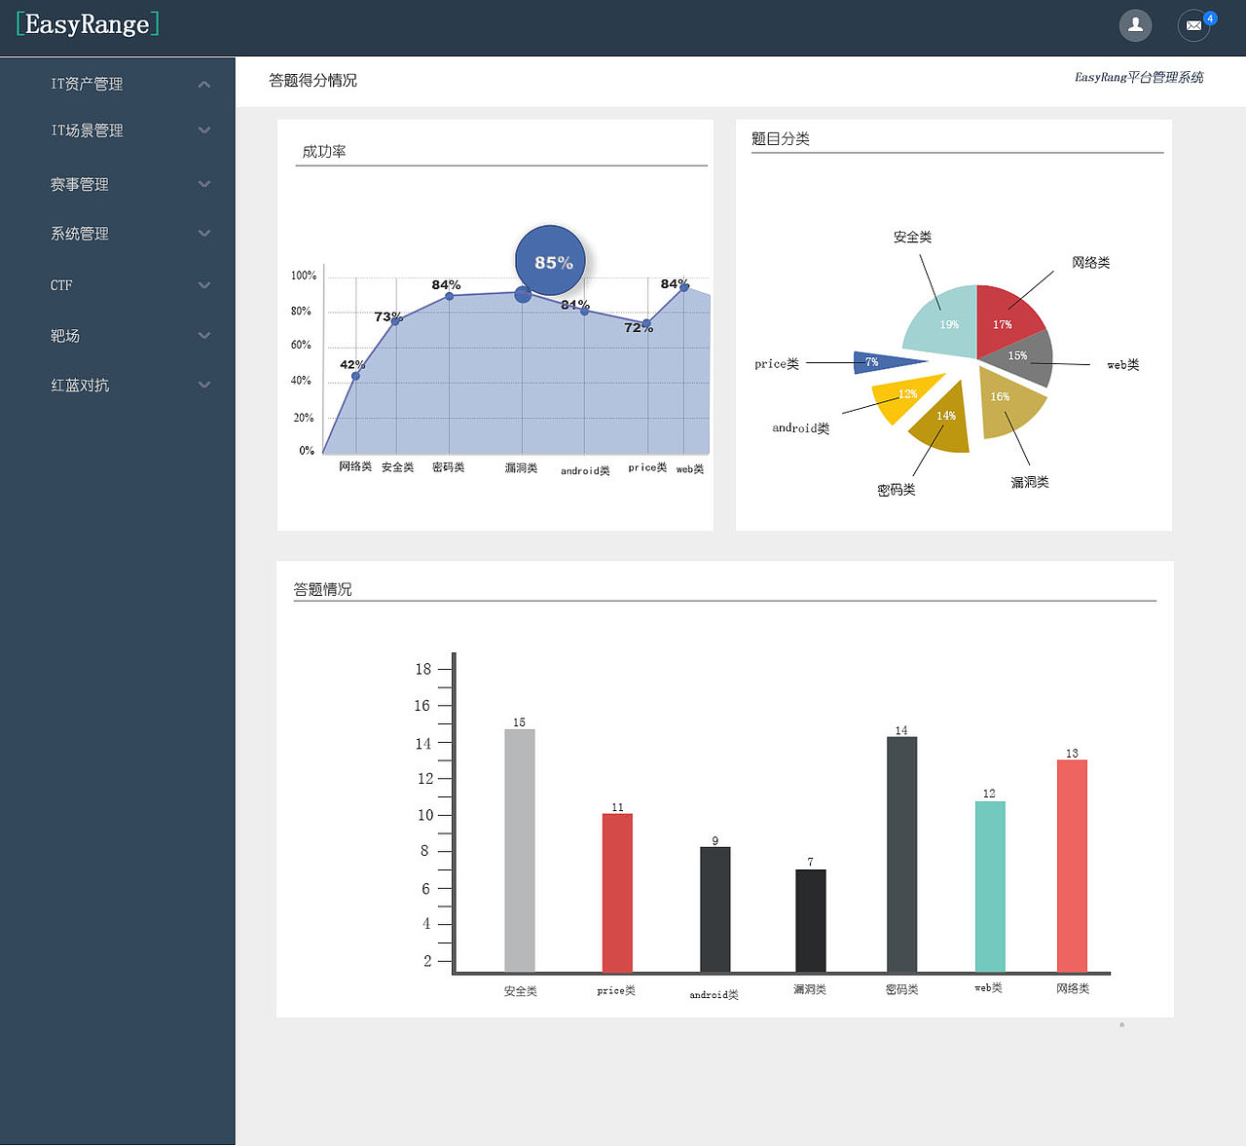Expand the IT场景管理 chevron
1246x1146 pixels.
pos(204,130)
